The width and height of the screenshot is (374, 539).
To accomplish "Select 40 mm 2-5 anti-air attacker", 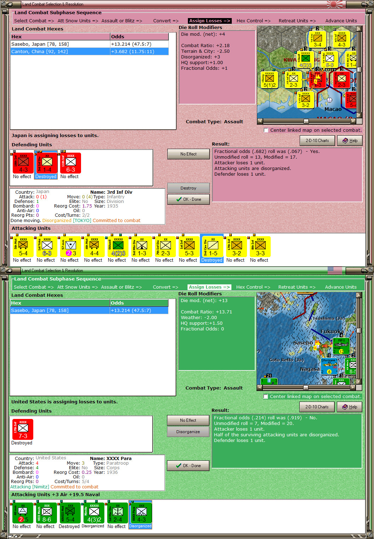I will 23,513.
